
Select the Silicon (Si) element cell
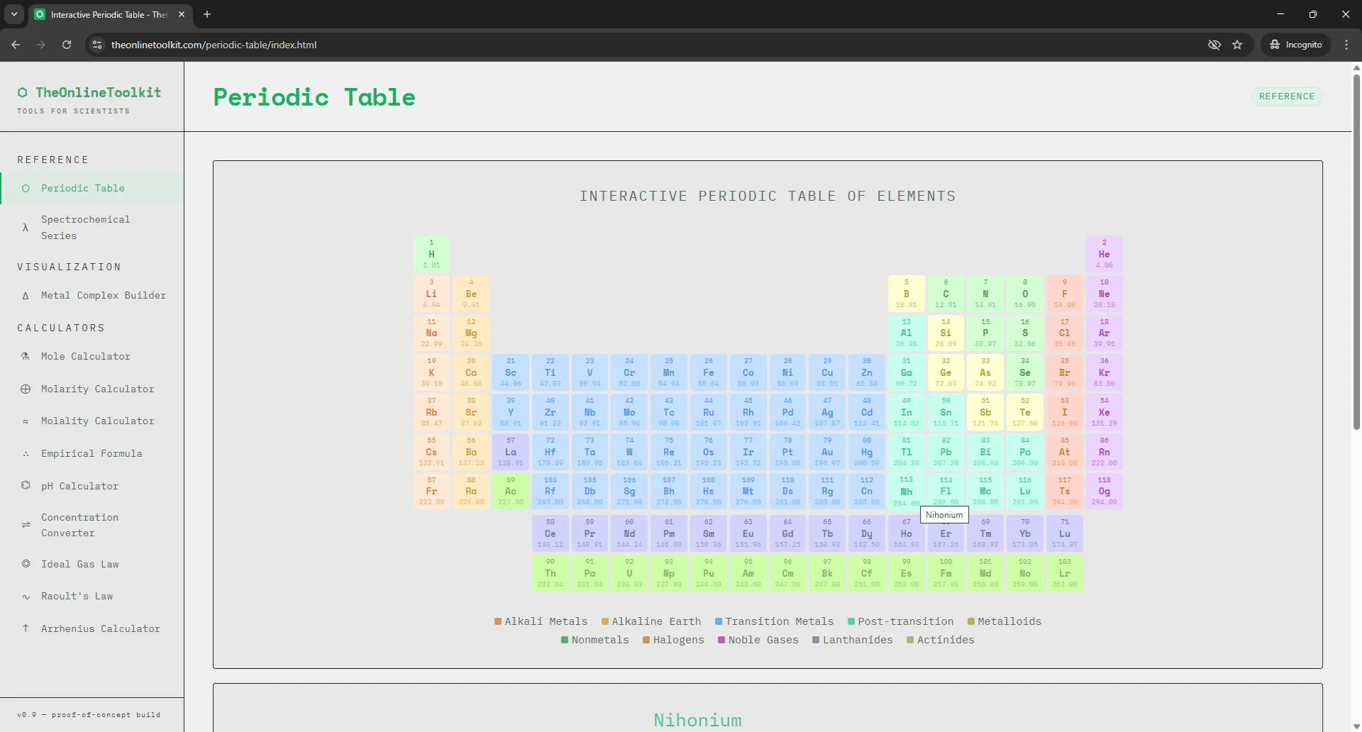[x=946, y=333]
